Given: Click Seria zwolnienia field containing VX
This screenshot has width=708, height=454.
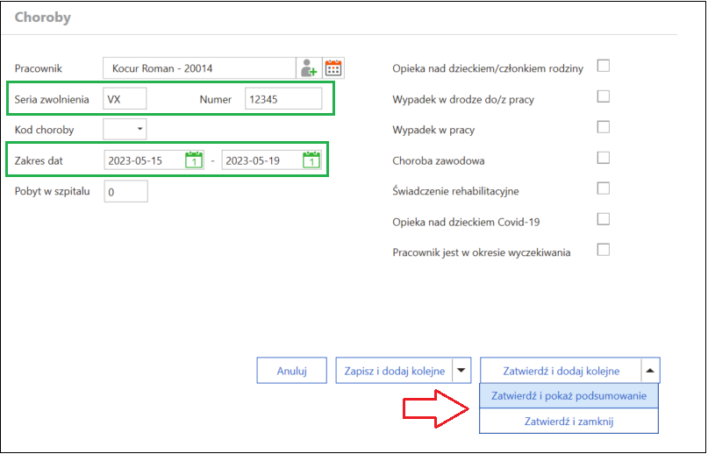Looking at the screenshot, I should tap(125, 99).
